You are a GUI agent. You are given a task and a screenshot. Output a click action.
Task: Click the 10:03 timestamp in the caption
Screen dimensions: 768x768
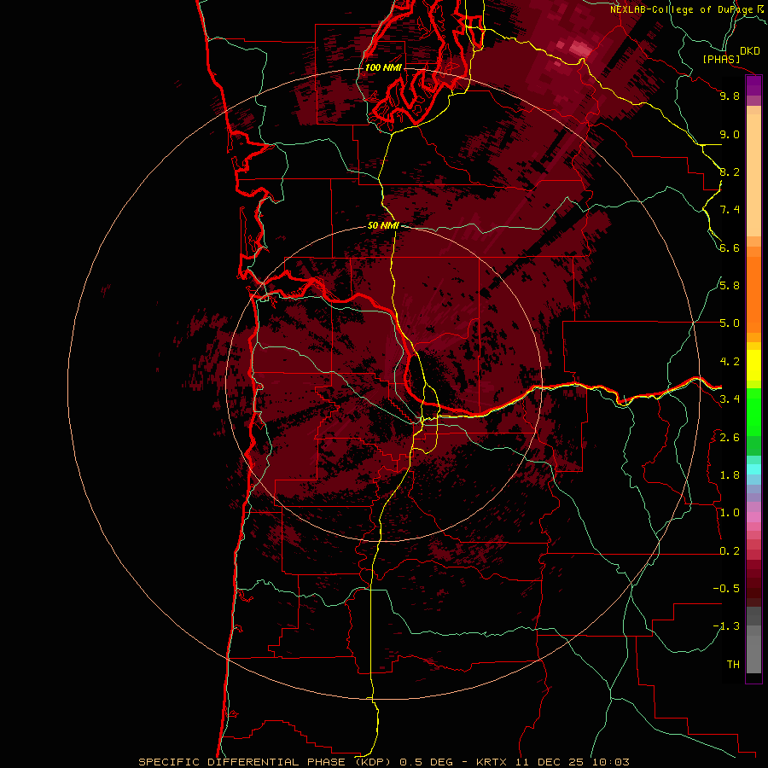coord(610,762)
